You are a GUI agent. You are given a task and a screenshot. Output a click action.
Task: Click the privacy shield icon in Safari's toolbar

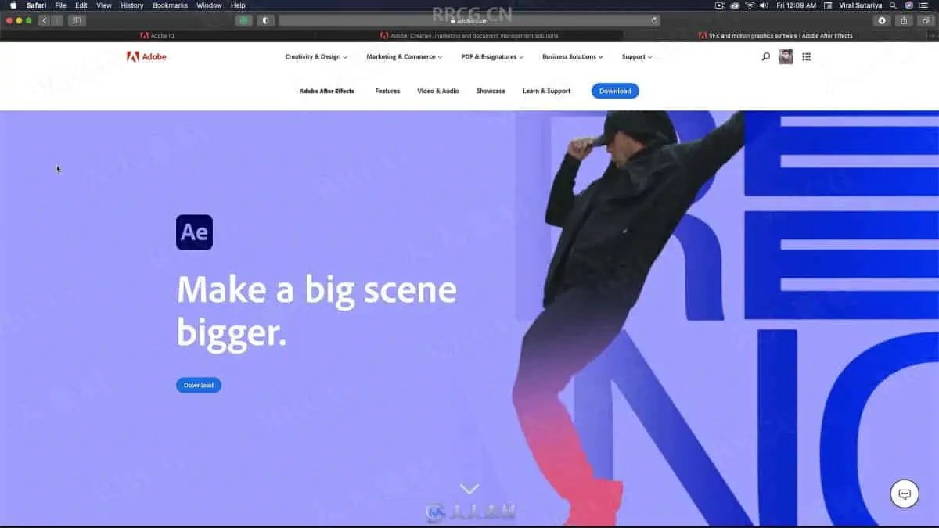click(x=265, y=20)
